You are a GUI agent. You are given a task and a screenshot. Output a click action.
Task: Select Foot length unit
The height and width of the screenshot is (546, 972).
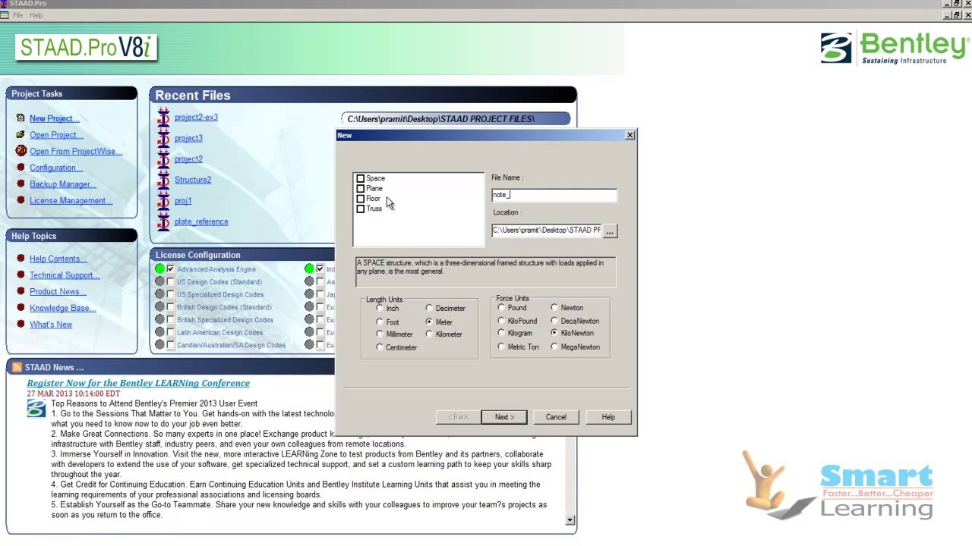(x=380, y=322)
